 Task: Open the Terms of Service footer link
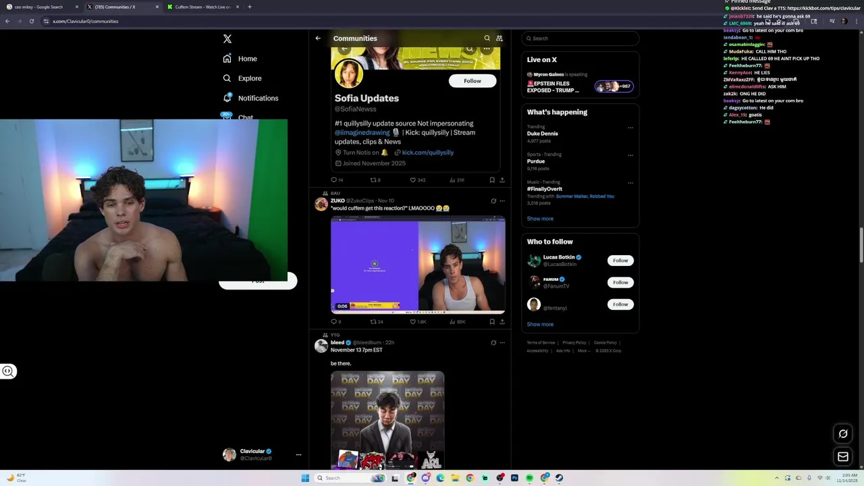click(x=541, y=343)
